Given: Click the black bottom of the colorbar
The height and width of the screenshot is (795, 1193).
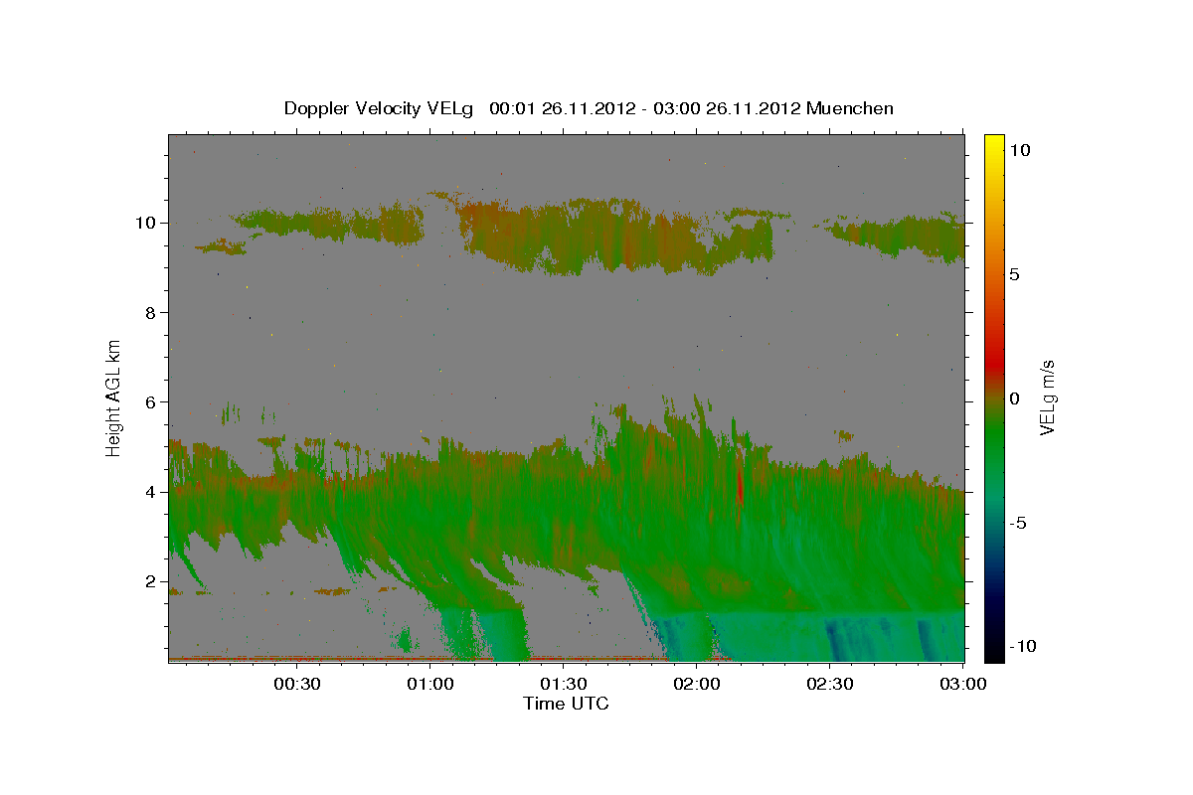Looking at the screenshot, I should 994,651.
